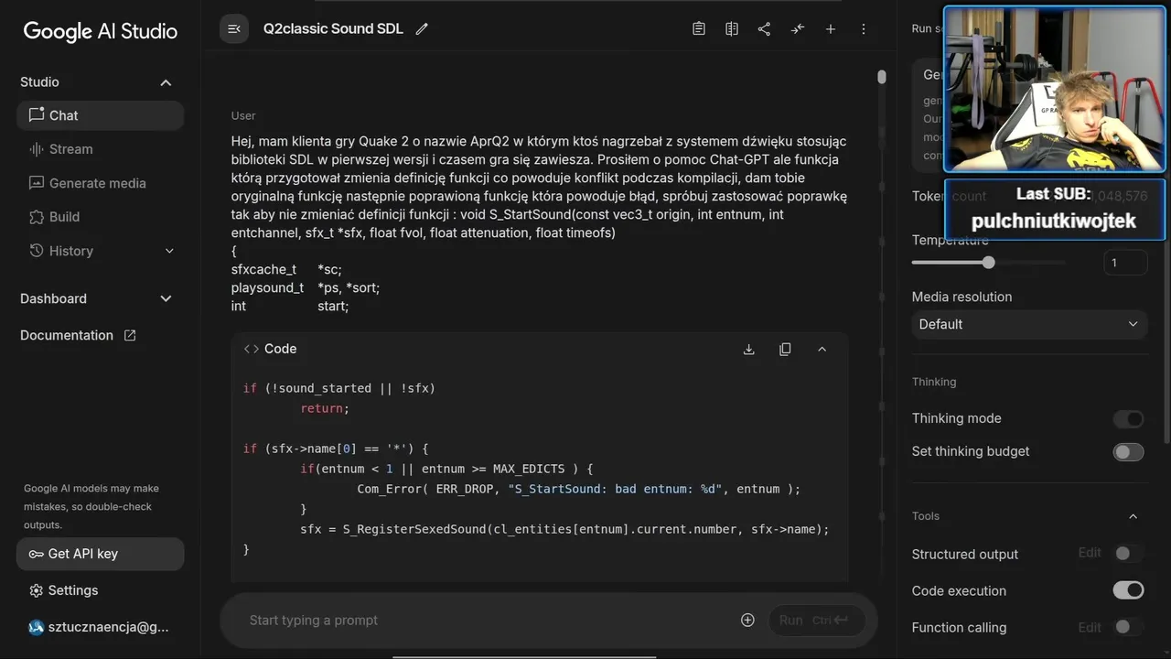The width and height of the screenshot is (1171, 659).
Task: Click the conversation vertical scrollbar
Action: coord(882,77)
